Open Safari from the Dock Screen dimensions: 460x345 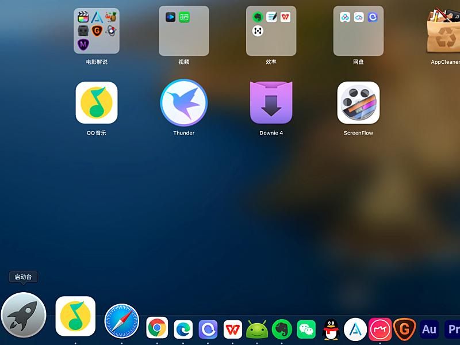pos(122,321)
